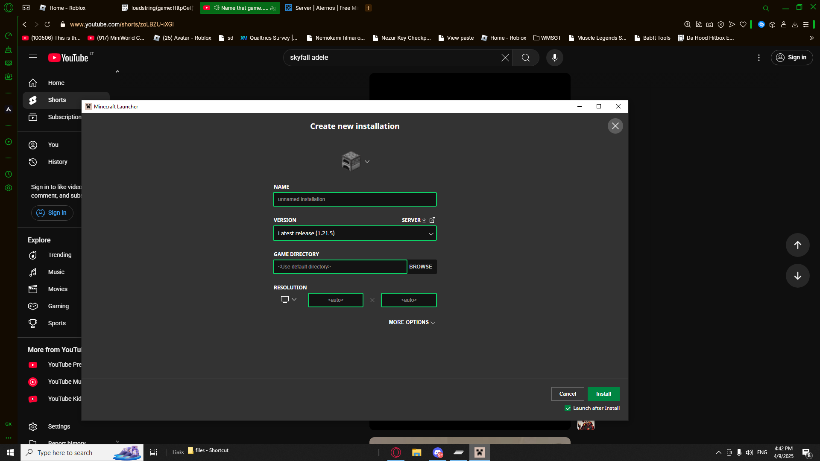Image resolution: width=820 pixels, height=461 pixels.
Task: Open the Windows Start menu
Action: [10, 452]
